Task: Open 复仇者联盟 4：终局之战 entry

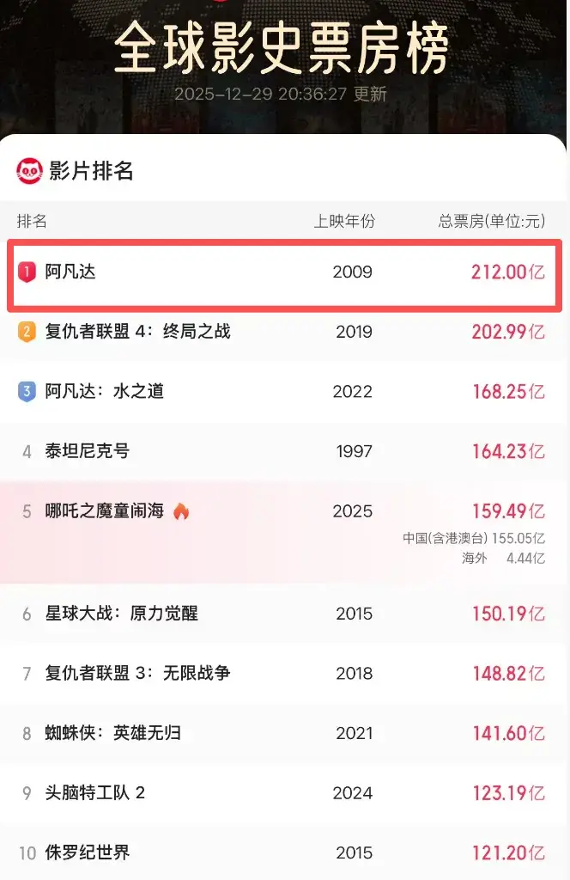Action: [x=137, y=332]
